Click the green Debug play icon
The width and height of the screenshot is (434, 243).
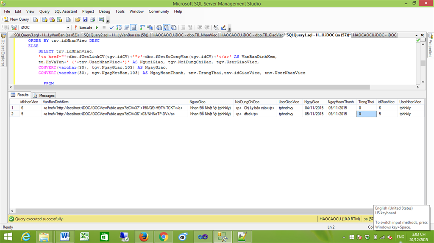click(x=97, y=27)
